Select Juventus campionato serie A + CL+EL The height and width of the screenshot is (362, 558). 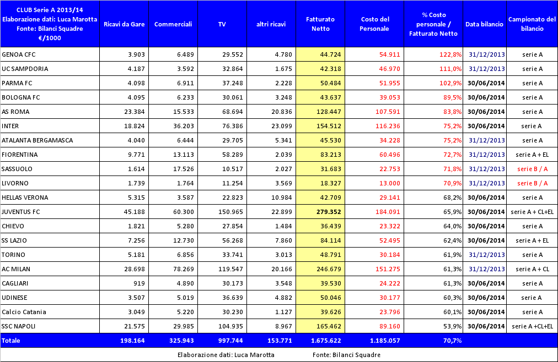pos(532,212)
